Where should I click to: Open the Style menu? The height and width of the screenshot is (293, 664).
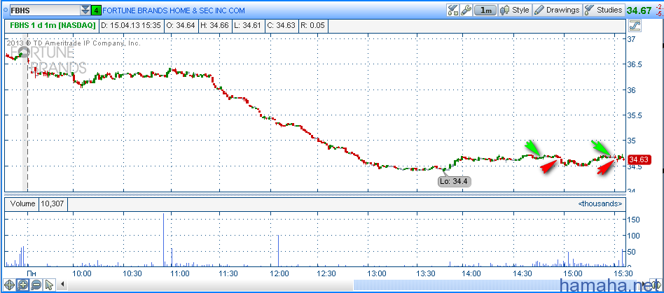point(515,10)
